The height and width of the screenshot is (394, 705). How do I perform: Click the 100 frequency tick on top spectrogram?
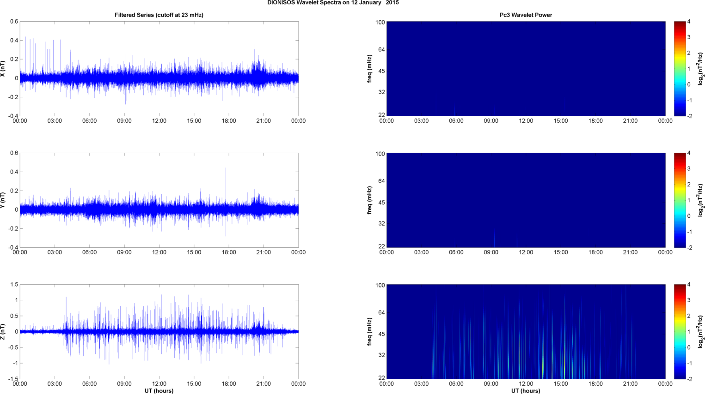pyautogui.click(x=380, y=22)
